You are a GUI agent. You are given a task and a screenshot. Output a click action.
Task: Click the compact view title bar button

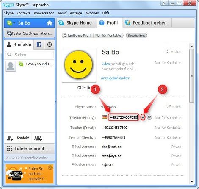point(164,3)
